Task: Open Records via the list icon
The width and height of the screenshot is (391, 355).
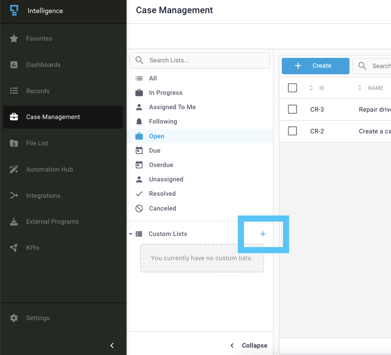Action: (x=14, y=91)
